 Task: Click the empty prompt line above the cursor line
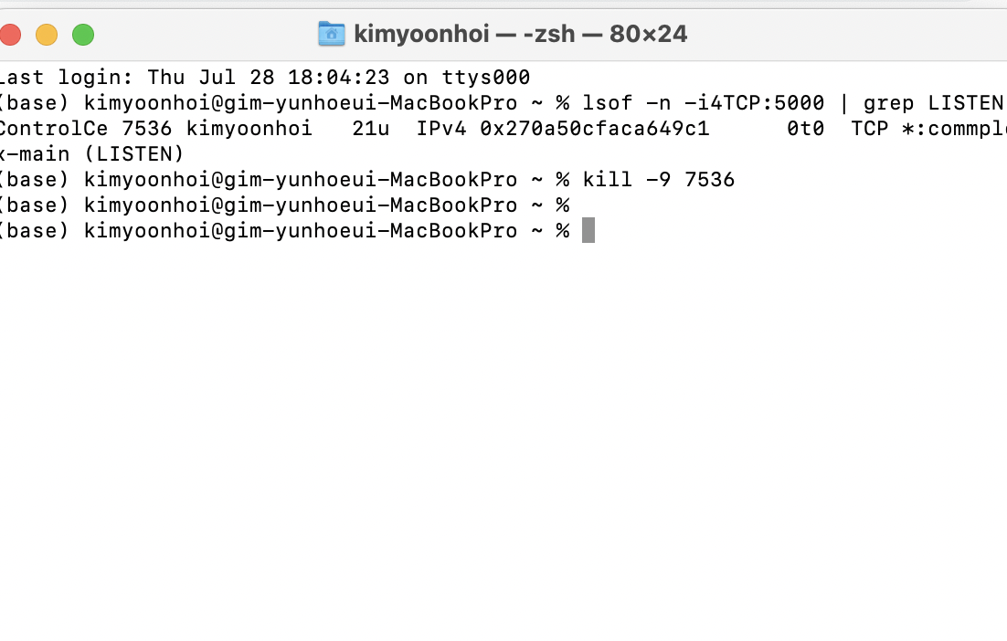[x=284, y=205]
